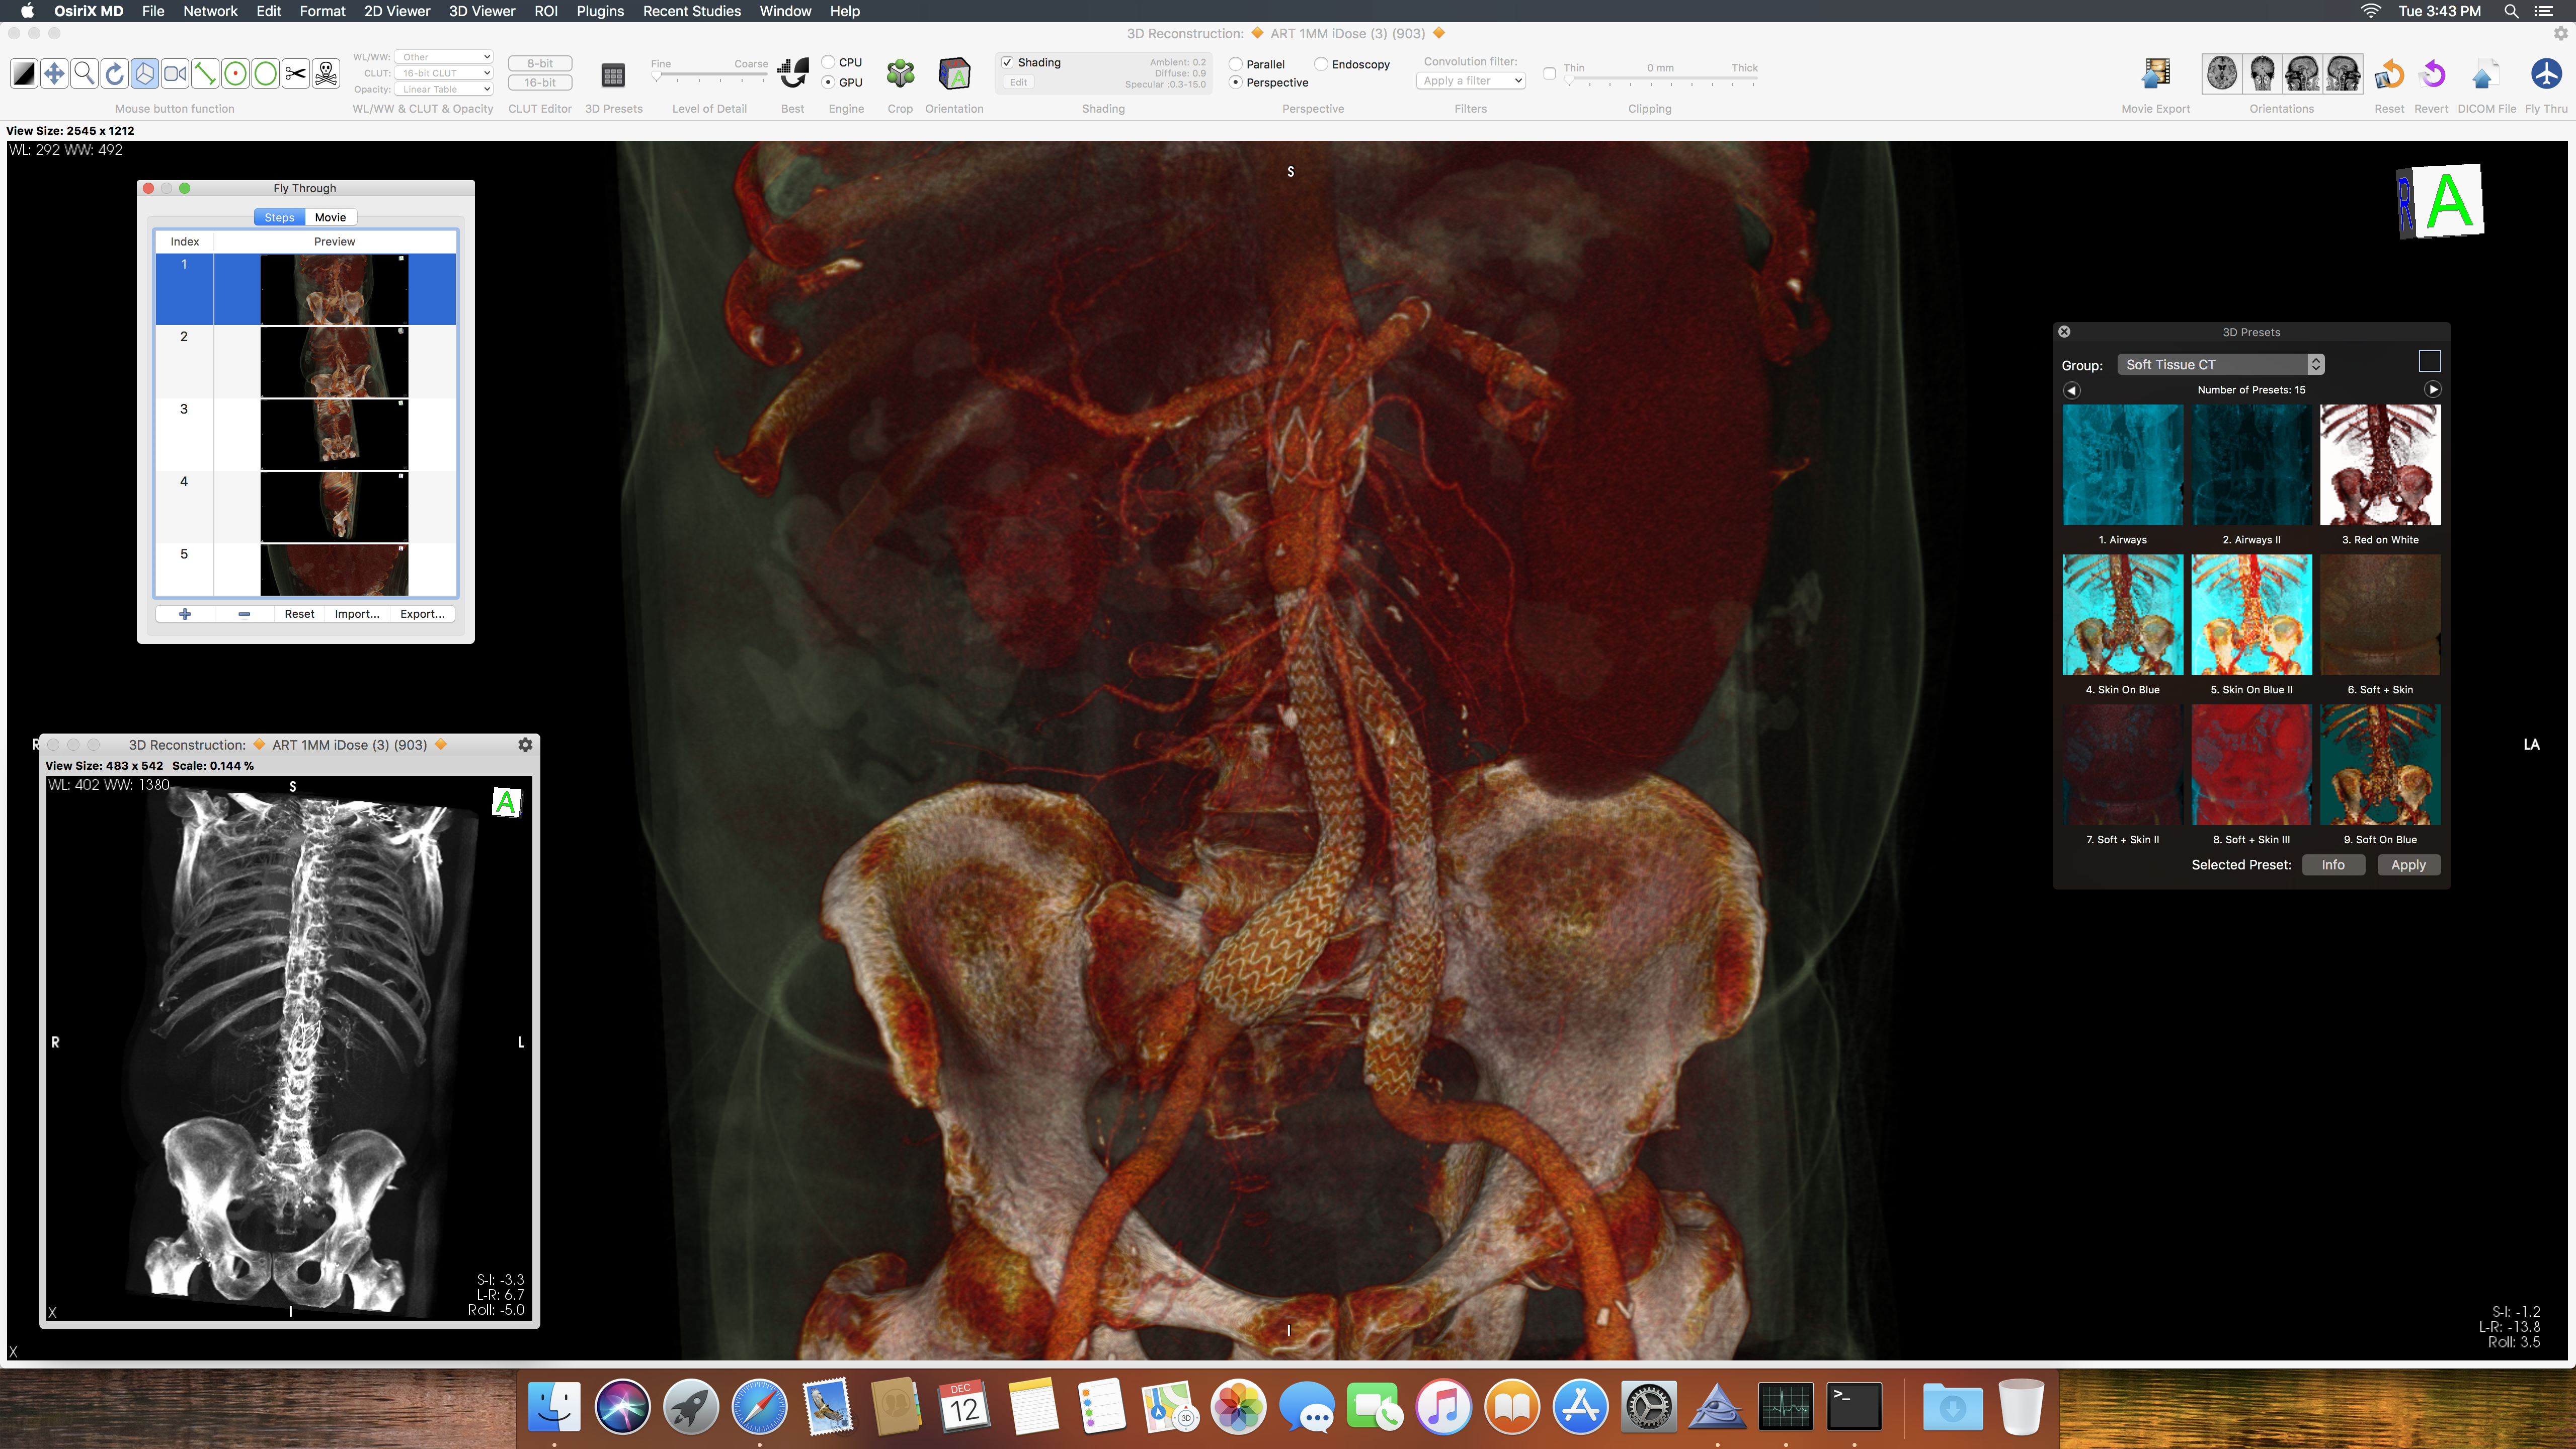This screenshot has height=1449, width=2576.
Task: Open the ROI menu
Action: [545, 11]
